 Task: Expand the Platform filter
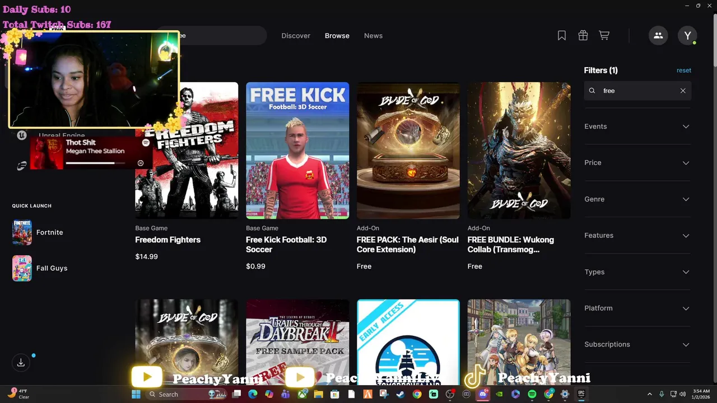(x=637, y=308)
